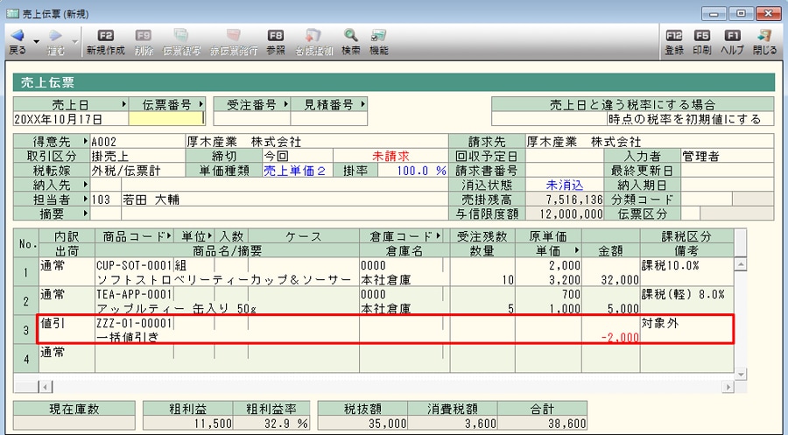Click row number 3 header
This screenshot has width=788, height=435.
coord(26,330)
